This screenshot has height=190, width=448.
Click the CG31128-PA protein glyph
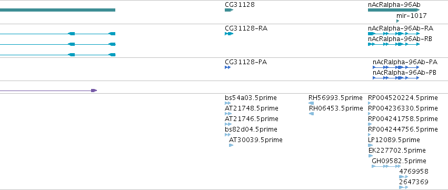coord(228,67)
